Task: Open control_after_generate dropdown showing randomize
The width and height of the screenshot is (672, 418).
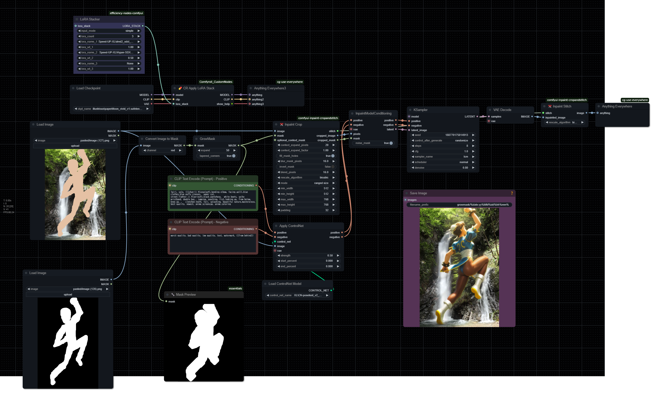Action: tap(443, 140)
